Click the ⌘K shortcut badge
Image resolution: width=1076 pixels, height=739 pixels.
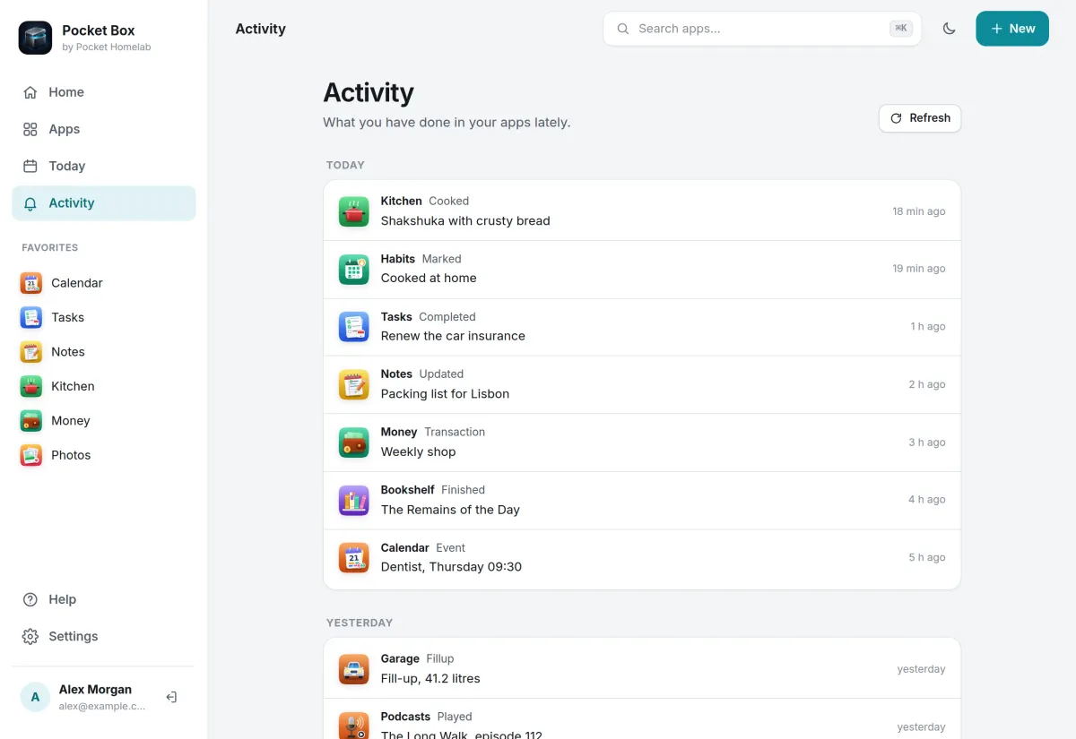(901, 29)
